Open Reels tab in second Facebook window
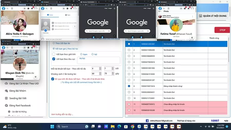The height and width of the screenshot is (130, 231). (x=68, y=15)
